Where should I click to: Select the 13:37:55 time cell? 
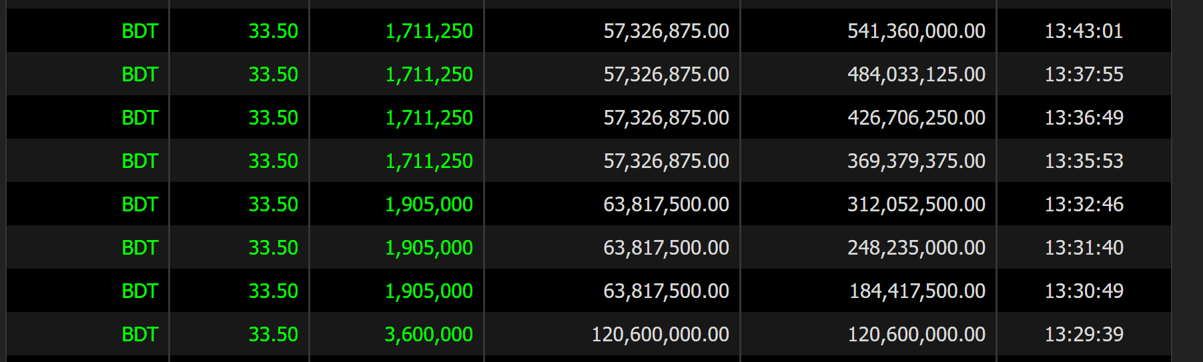pos(1084,74)
